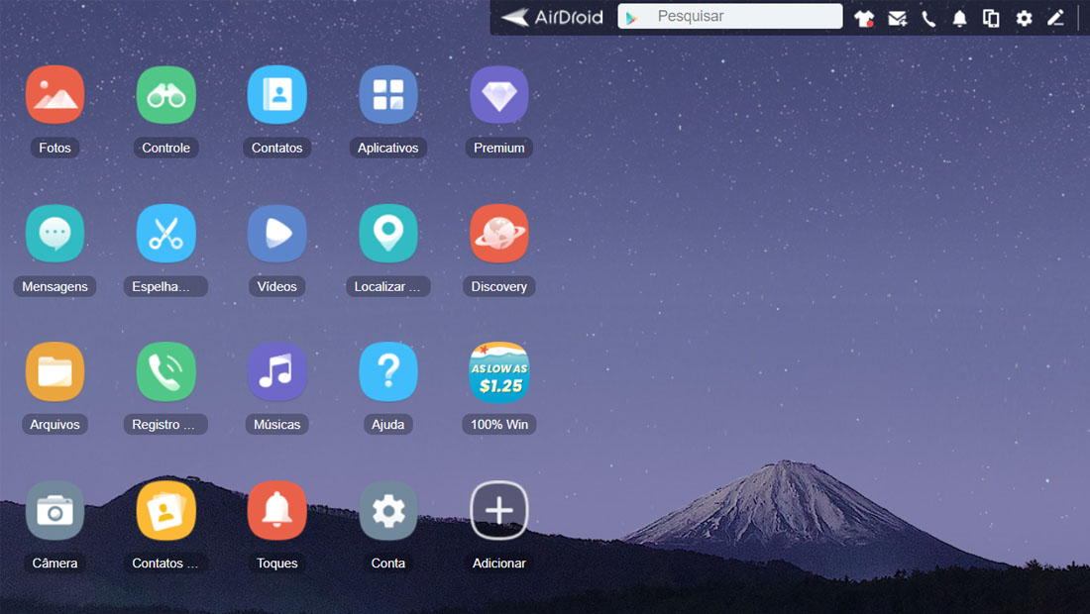The height and width of the screenshot is (614, 1090).
Task: Open the Vídeos play icon
Action: tap(276, 234)
